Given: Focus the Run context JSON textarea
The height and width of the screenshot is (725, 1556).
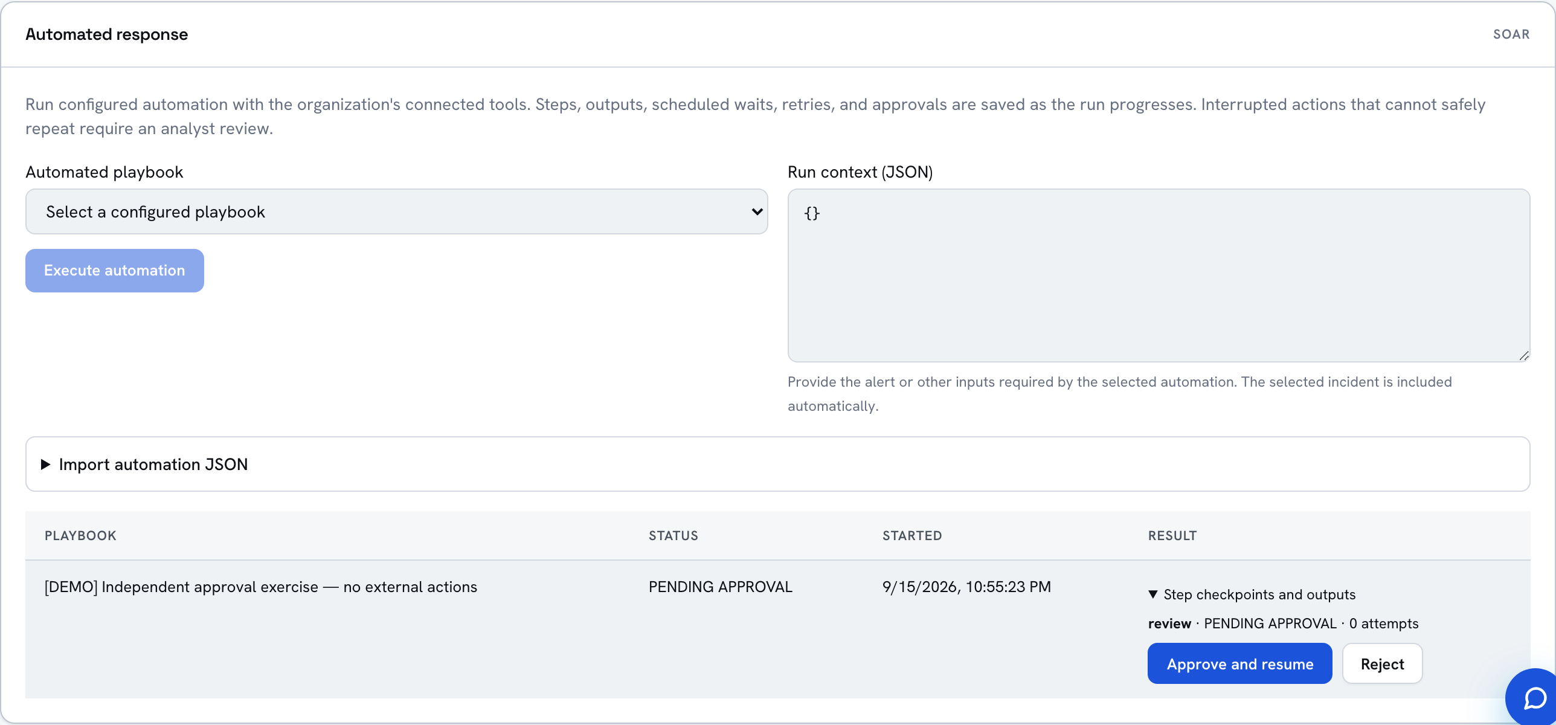Looking at the screenshot, I should coord(1159,275).
